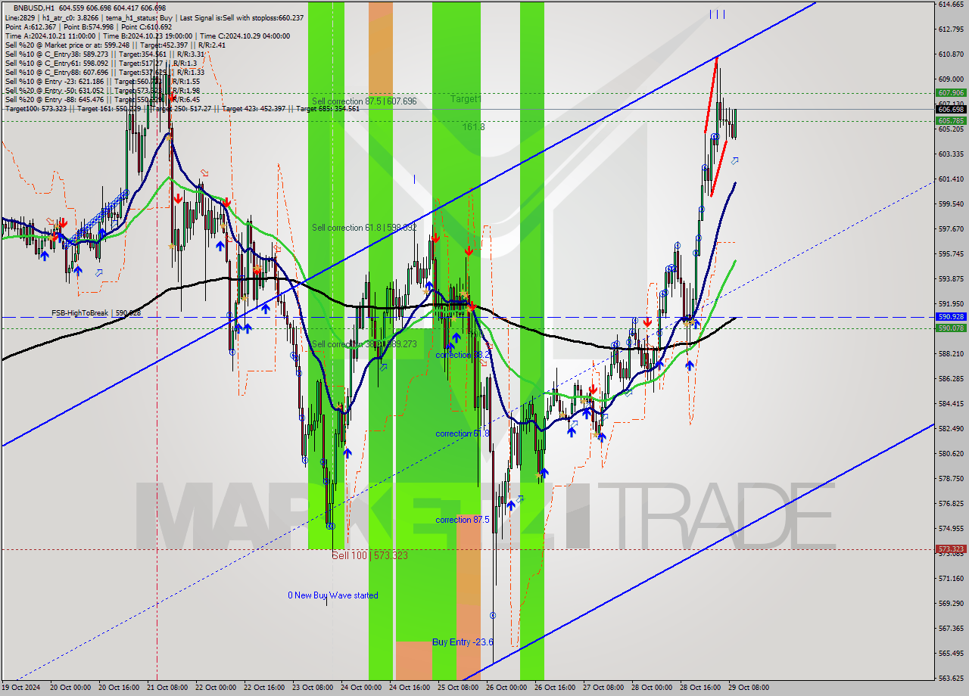969x696 pixels.
Task: Click the 'Target1' chart label
Action: [x=466, y=98]
